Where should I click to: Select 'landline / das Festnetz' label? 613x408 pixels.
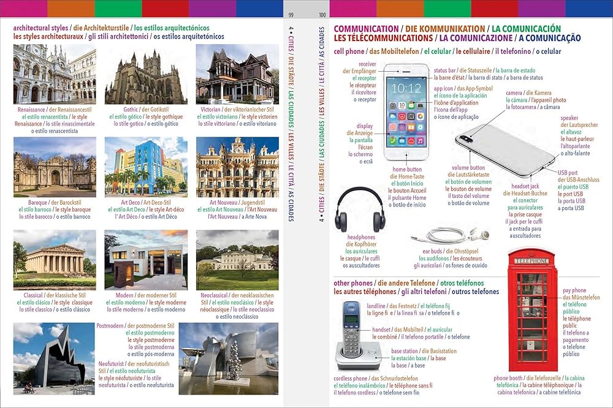click(392, 306)
